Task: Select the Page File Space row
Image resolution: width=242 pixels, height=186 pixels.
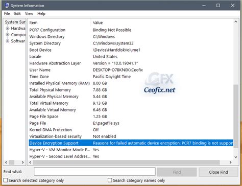Action: coord(131,117)
